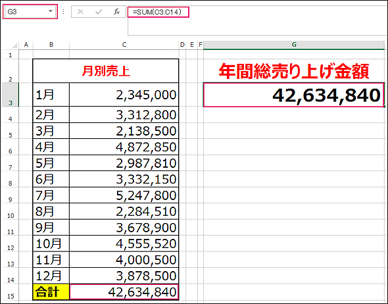The width and height of the screenshot is (388, 304).
Task: Click the Name Box showing G3
Action: [30, 12]
